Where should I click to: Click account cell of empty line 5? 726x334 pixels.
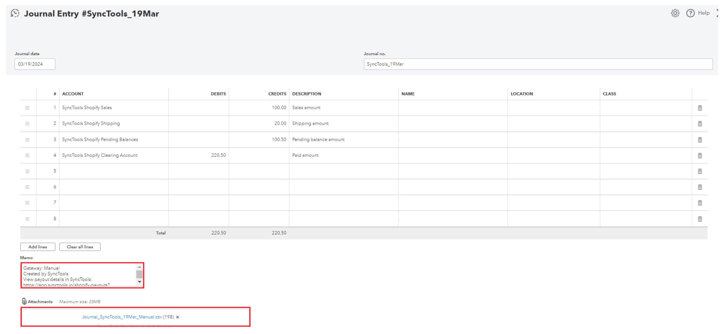114,171
